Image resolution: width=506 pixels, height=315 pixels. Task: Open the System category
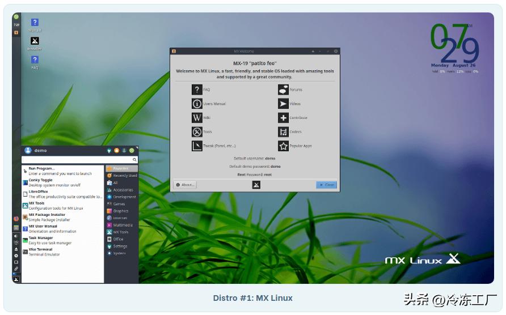pyautogui.click(x=121, y=253)
